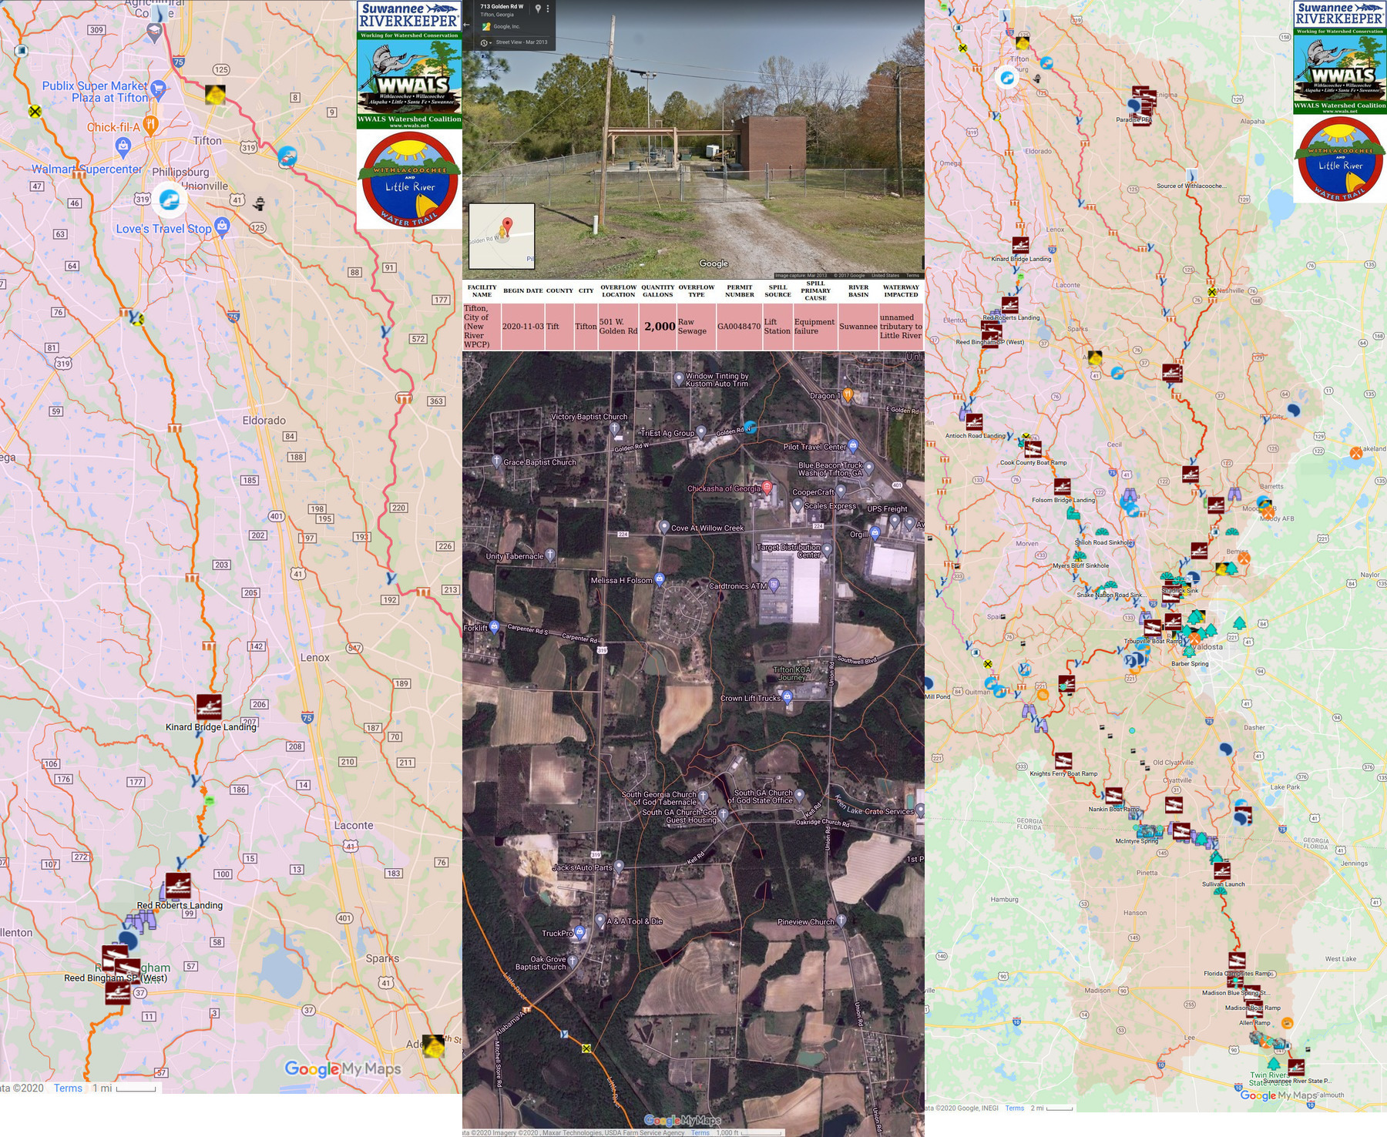This screenshot has width=1387, height=1137.
Task: Click the Victory Baptist Church marker
Action: (614, 428)
